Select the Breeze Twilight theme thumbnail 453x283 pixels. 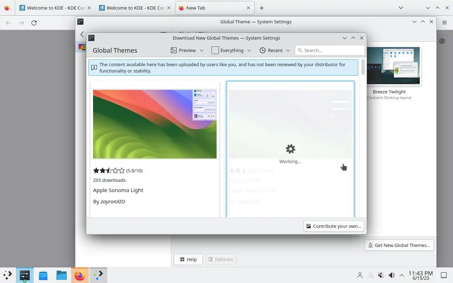[394, 66]
